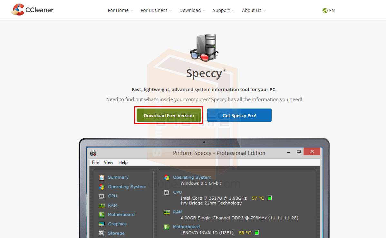This screenshot has width=386, height=238.
Task: Open the For Home menu
Action: pos(118,10)
